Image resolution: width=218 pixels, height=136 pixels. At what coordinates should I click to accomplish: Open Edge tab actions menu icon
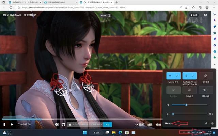pyautogui.click(x=4, y=2)
